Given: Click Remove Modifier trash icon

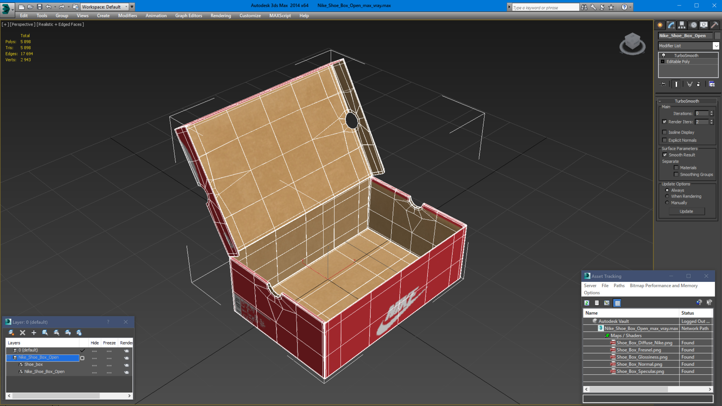Looking at the screenshot, I should pyautogui.click(x=698, y=84).
